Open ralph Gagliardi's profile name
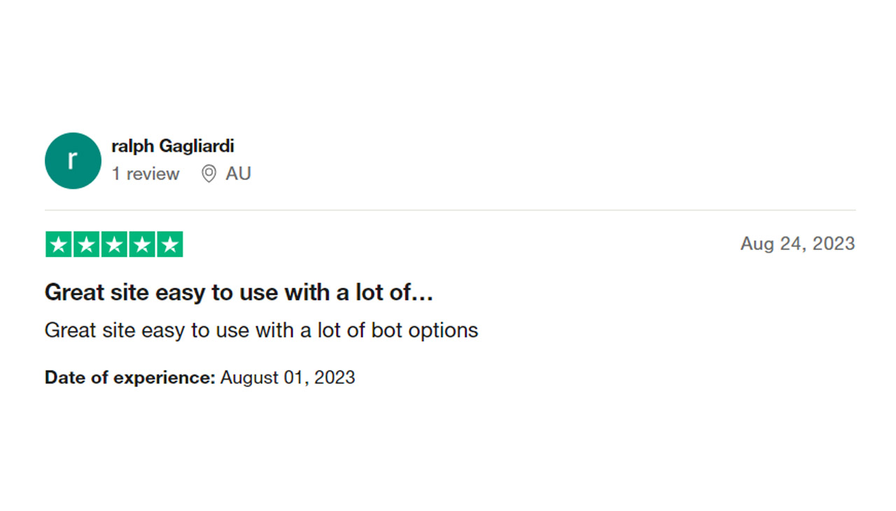 [x=173, y=146]
